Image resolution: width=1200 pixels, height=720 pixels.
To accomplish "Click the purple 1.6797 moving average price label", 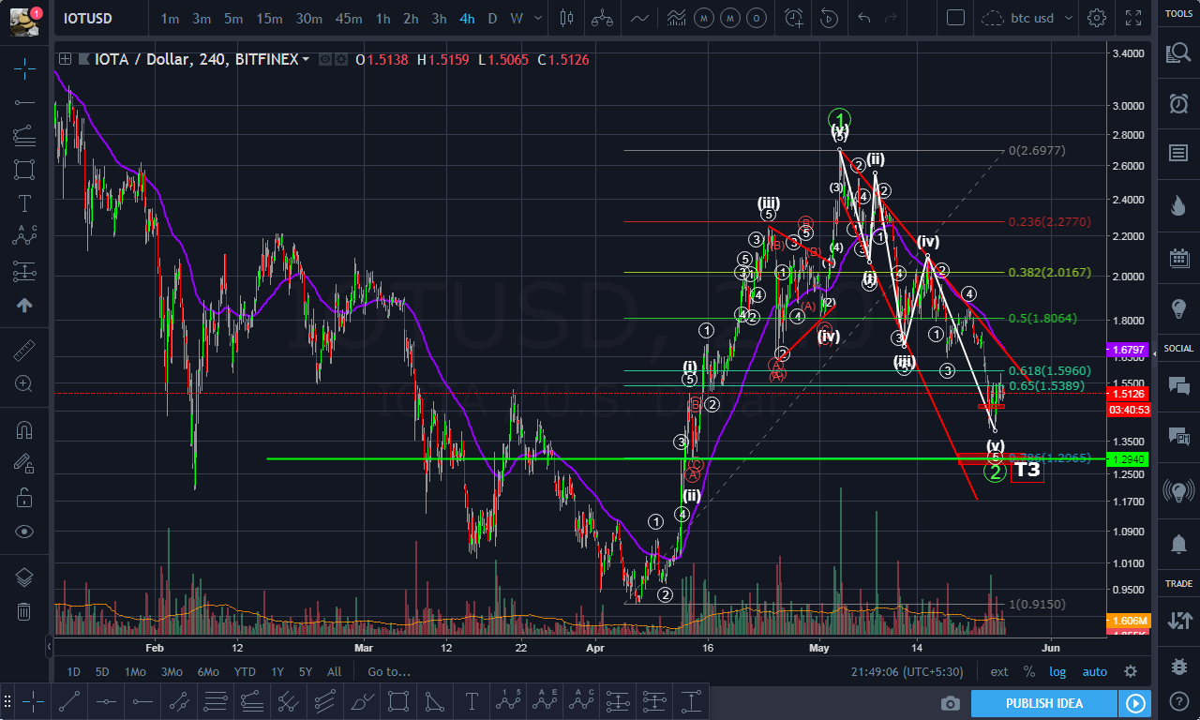I will point(1128,350).
